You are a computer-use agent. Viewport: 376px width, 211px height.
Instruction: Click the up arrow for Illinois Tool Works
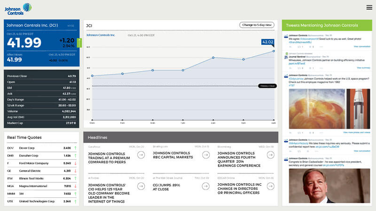75,179
